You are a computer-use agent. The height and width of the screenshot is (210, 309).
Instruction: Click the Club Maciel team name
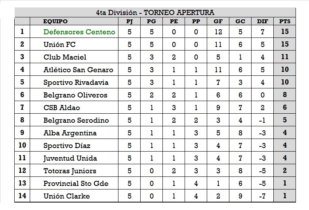65,57
